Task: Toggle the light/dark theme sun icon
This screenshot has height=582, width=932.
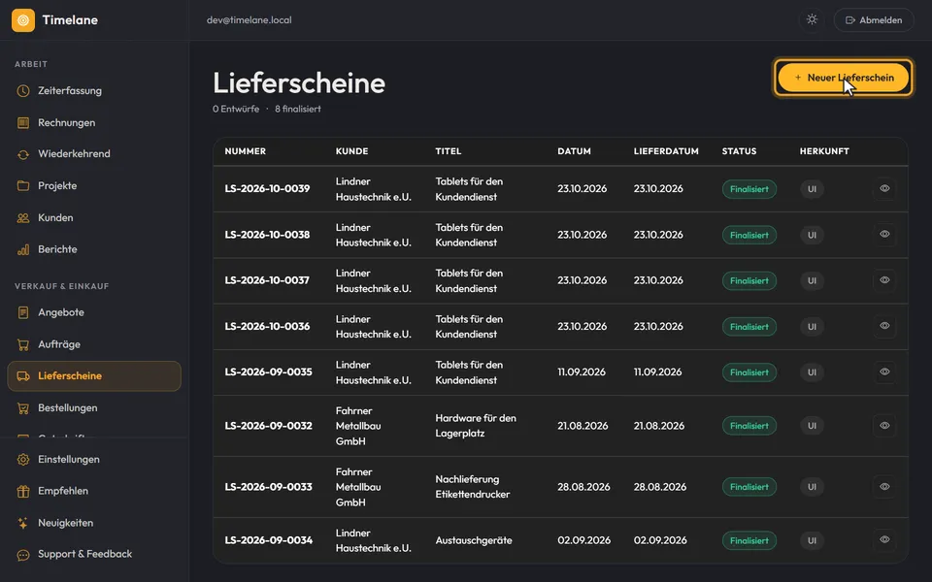Action: point(812,19)
